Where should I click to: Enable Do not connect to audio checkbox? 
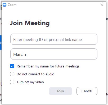[x=12, y=74]
